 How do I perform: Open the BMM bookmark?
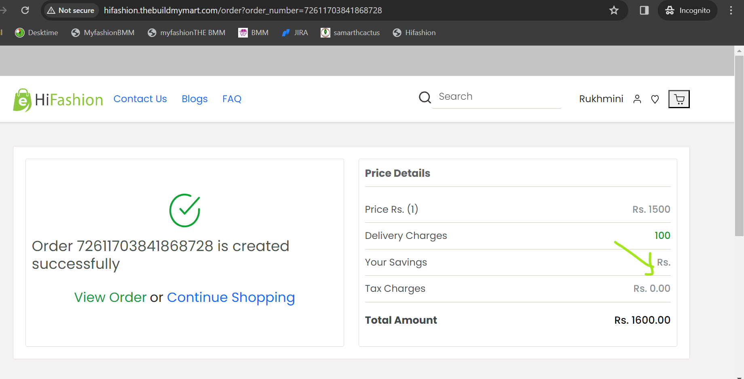click(254, 33)
